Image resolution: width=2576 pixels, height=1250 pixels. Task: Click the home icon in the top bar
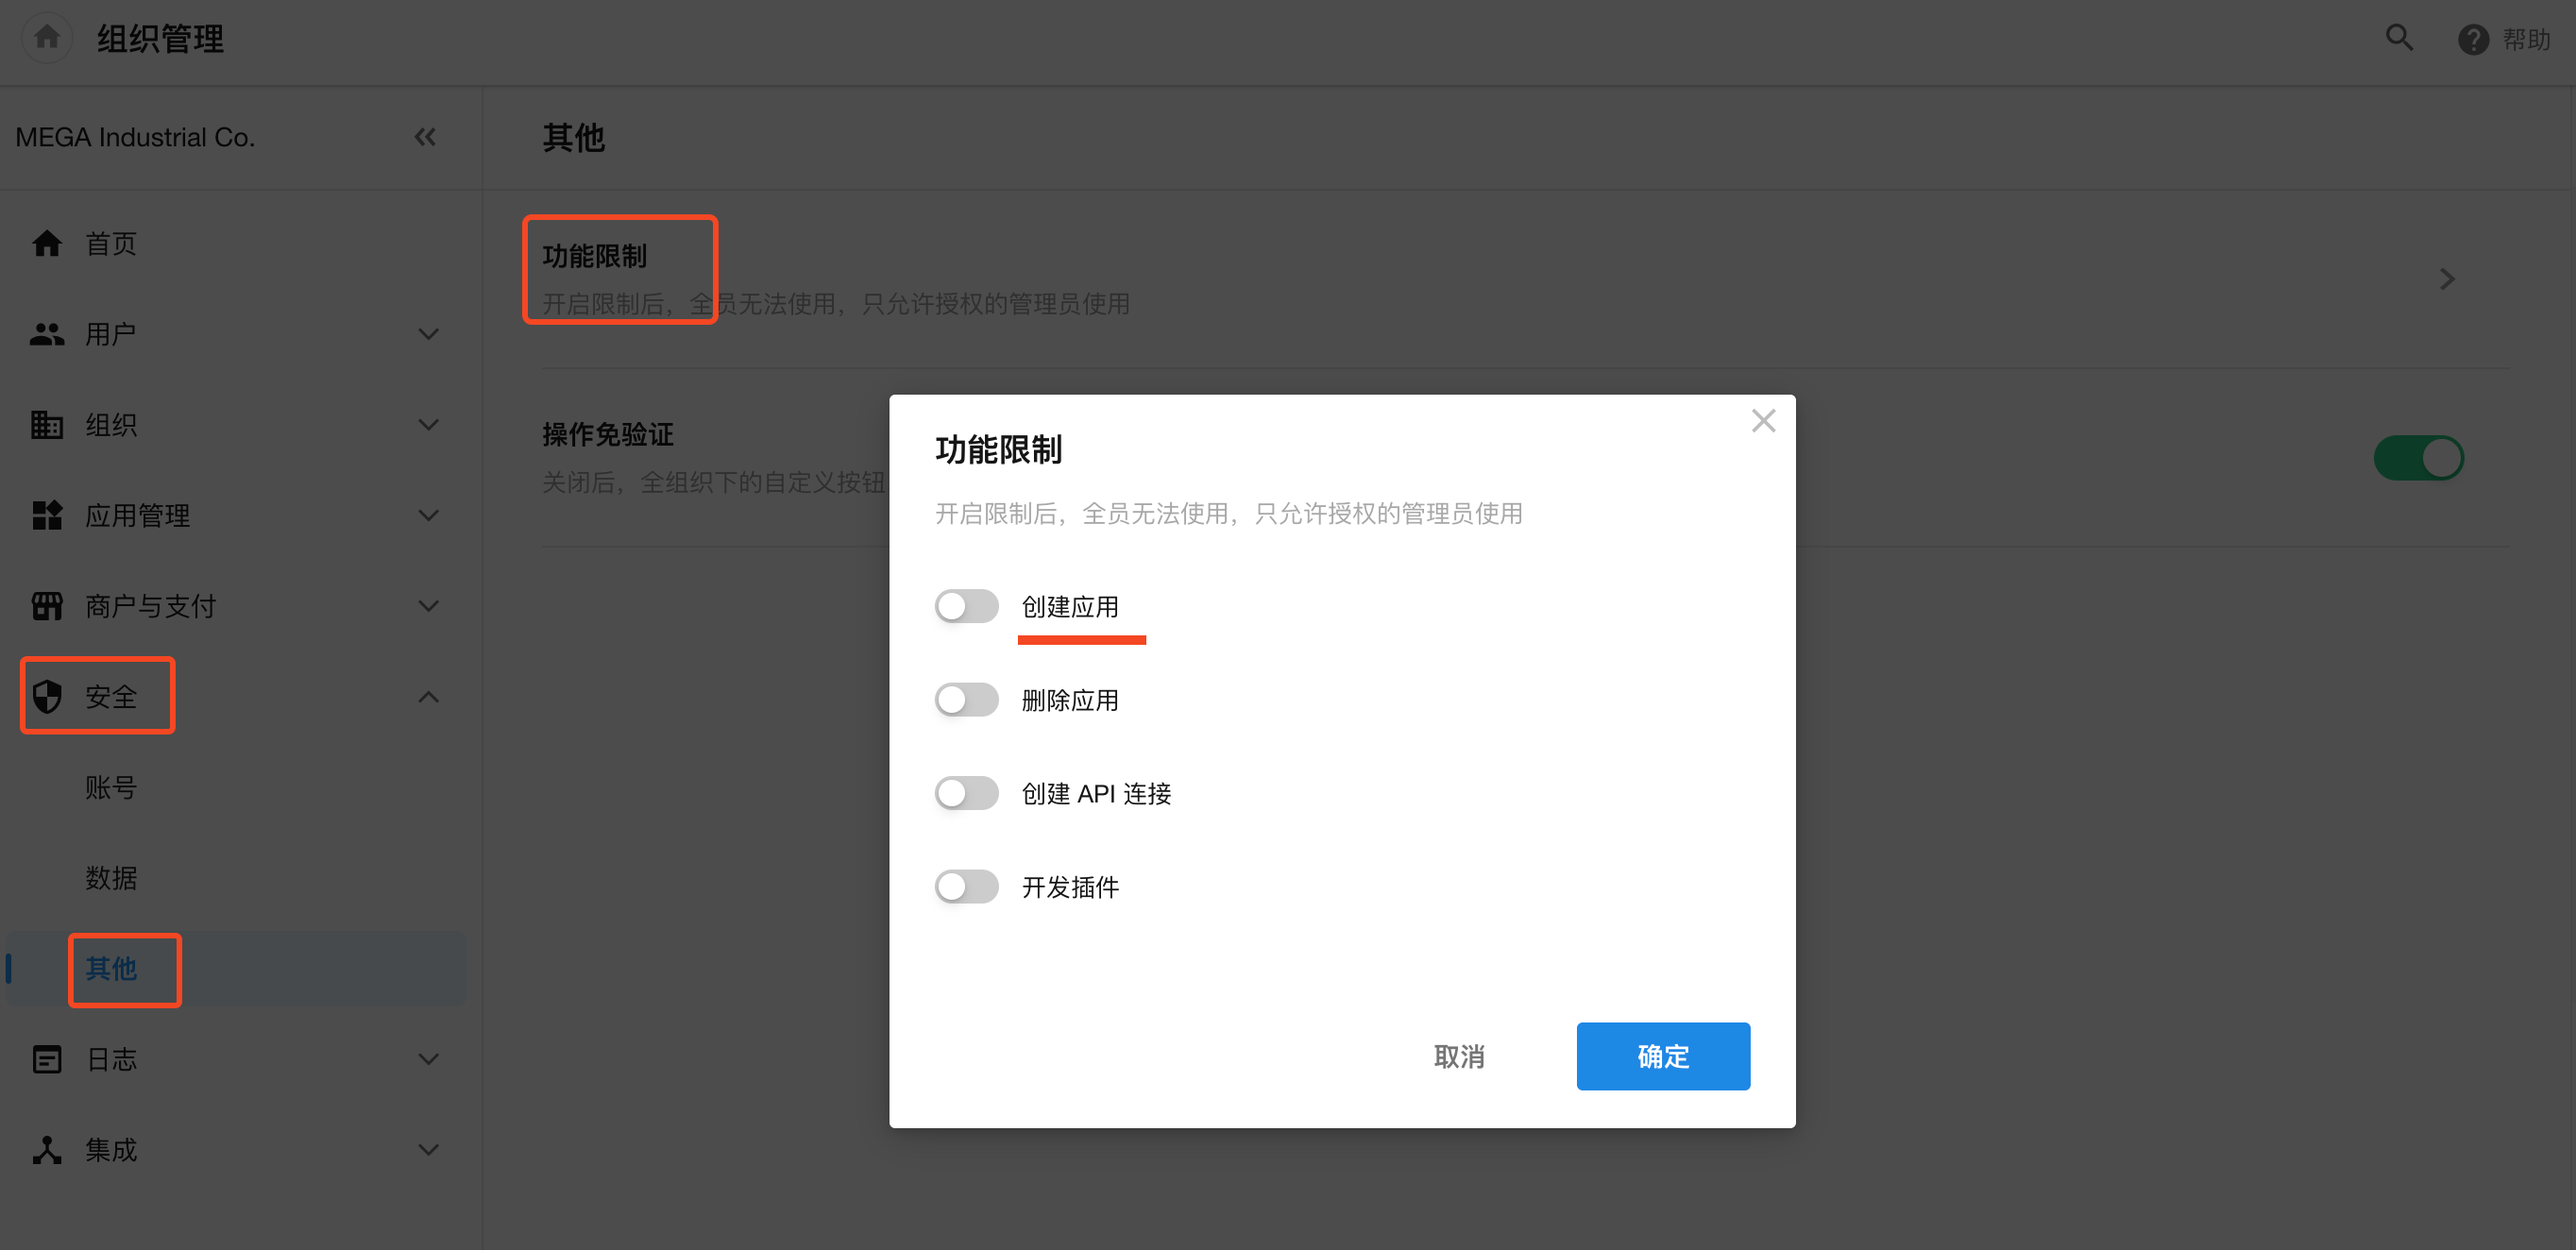coord(47,38)
